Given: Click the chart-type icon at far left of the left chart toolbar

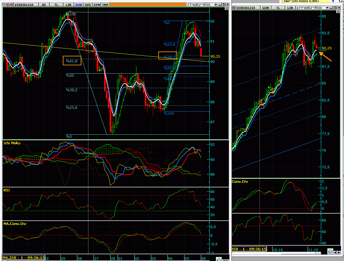Looking at the screenshot, I should pyautogui.click(x=5, y=4).
